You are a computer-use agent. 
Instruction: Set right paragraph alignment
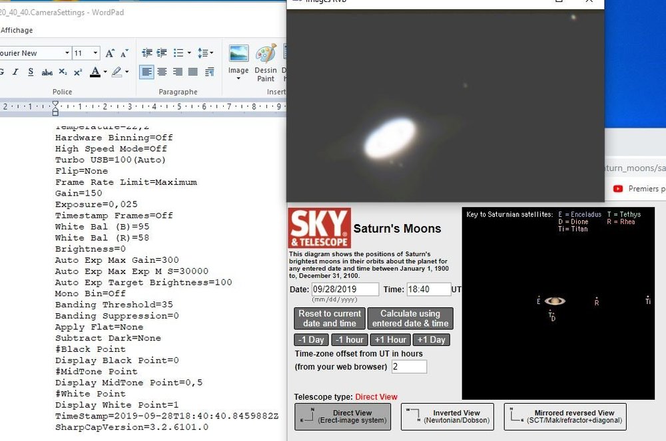point(178,71)
